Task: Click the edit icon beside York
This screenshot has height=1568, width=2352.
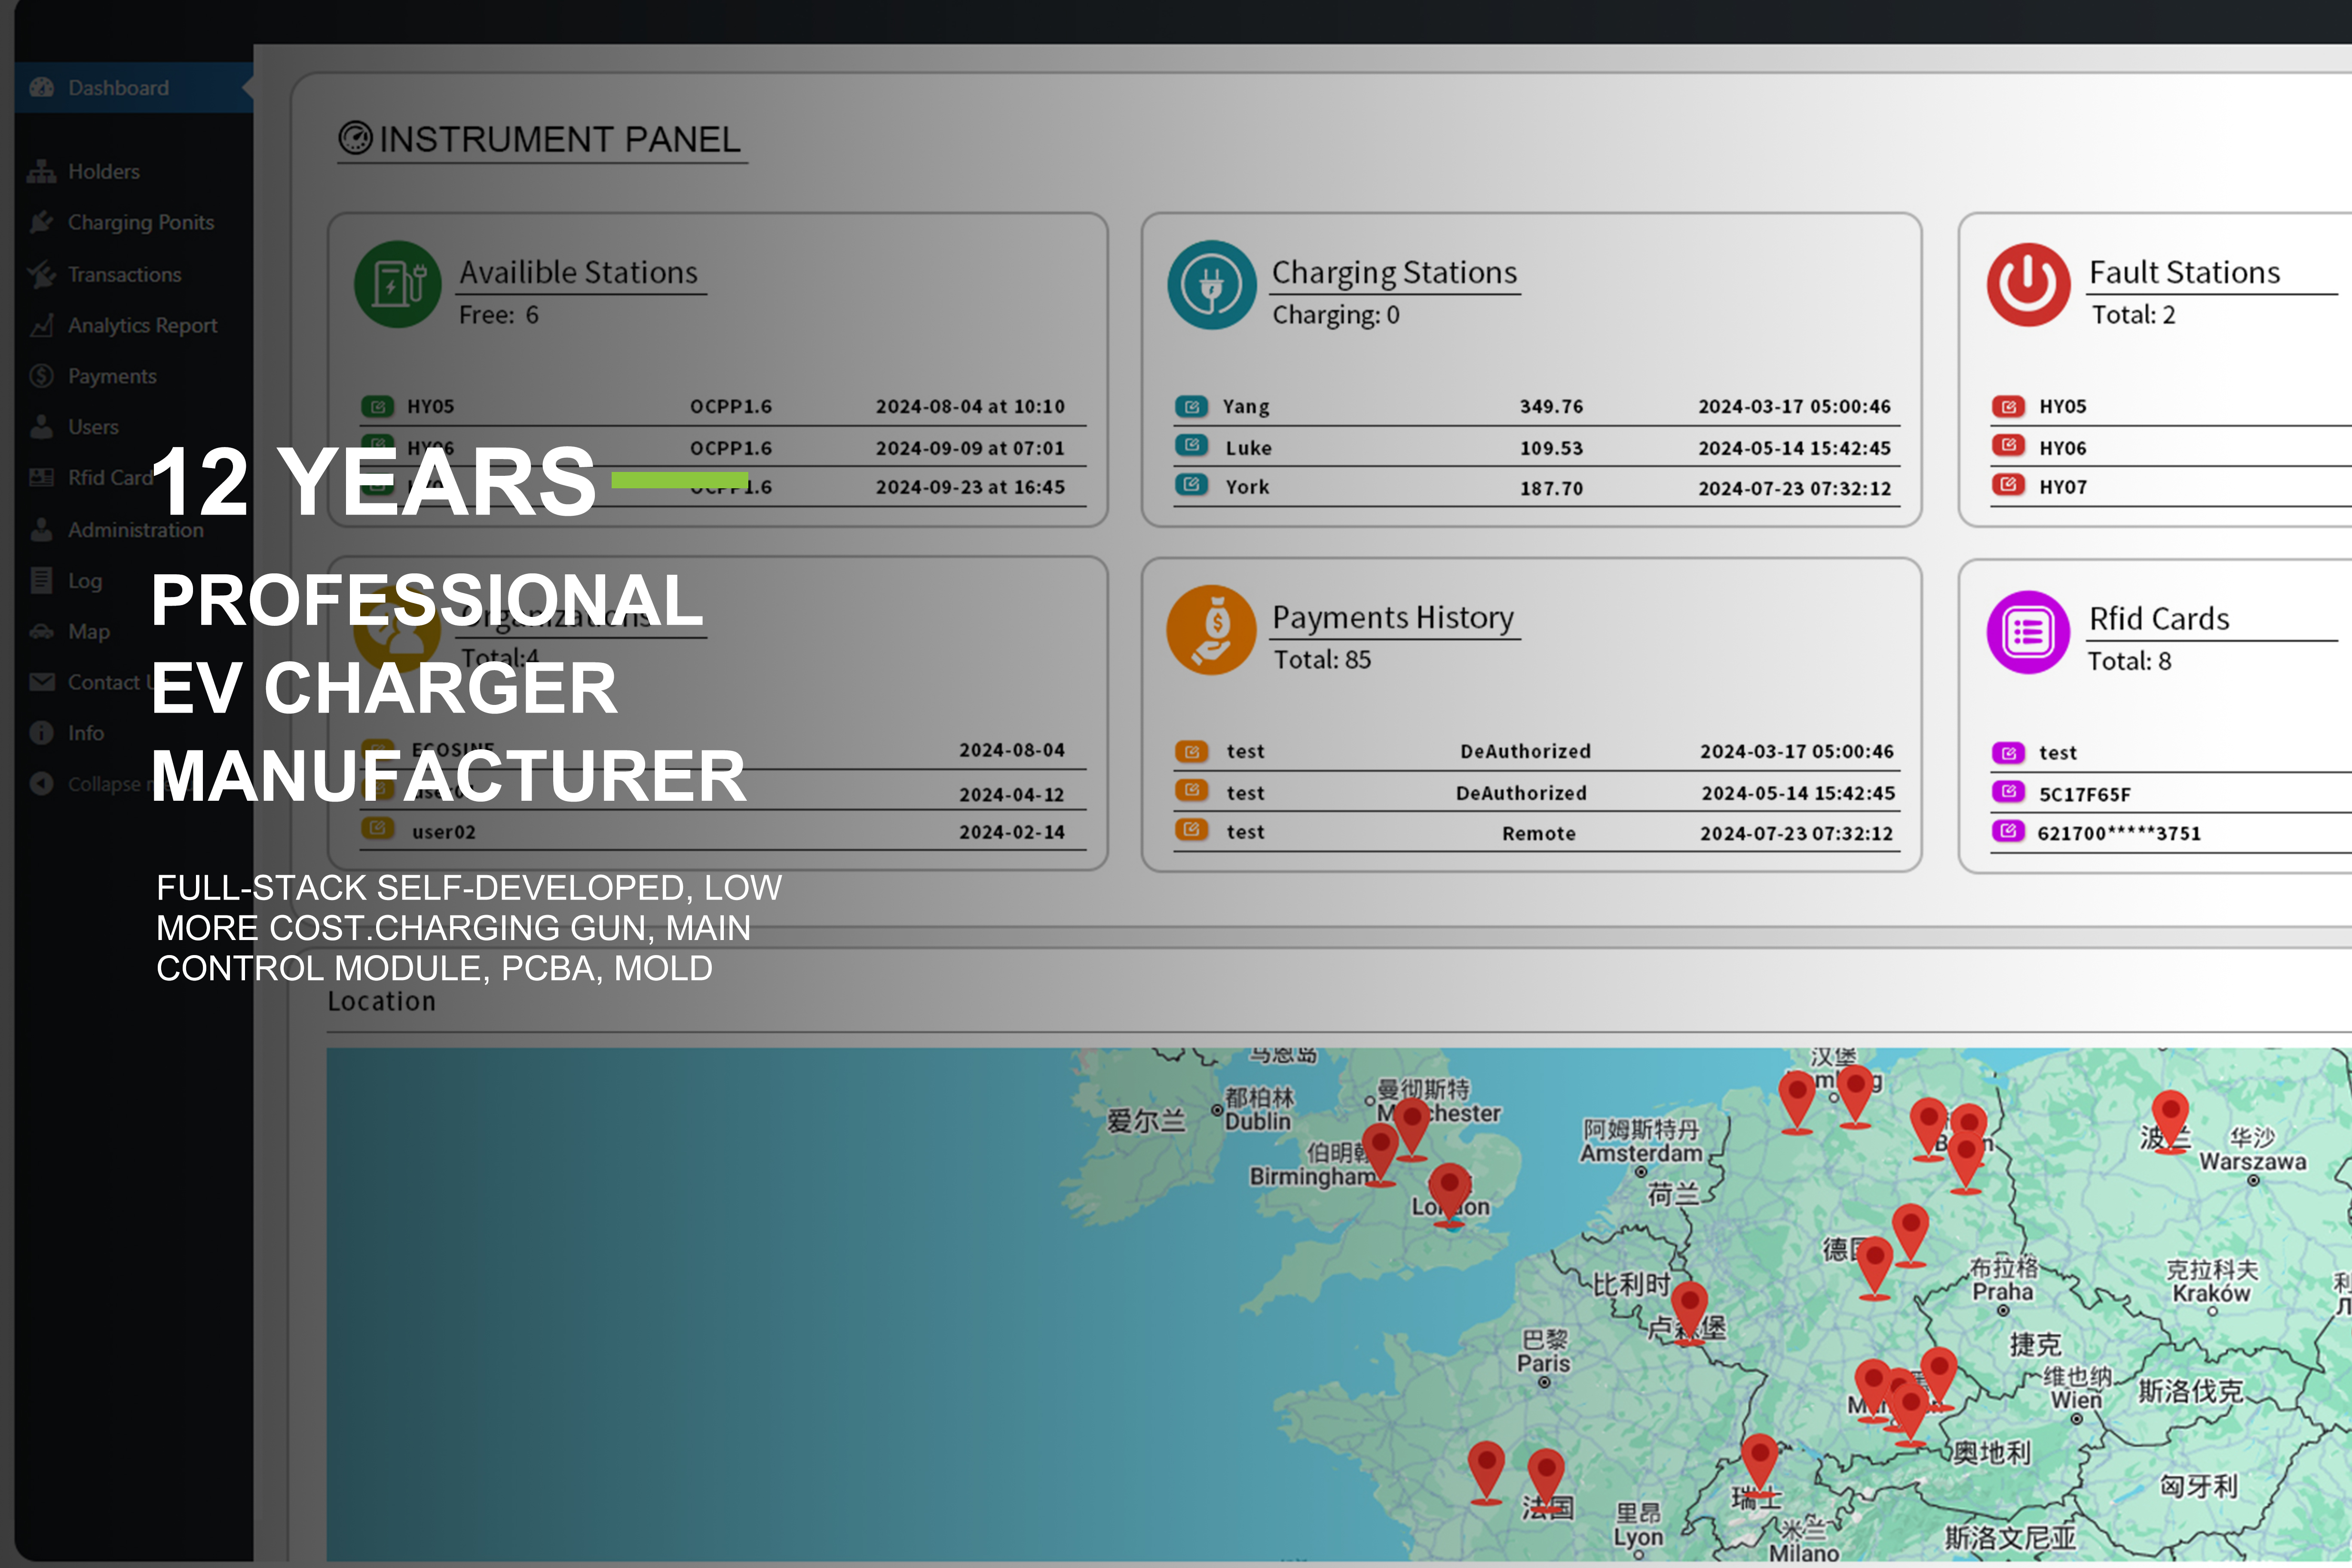Action: [x=1191, y=485]
